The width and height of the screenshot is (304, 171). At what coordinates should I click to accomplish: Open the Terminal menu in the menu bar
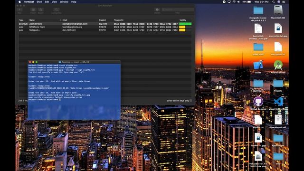29,2
